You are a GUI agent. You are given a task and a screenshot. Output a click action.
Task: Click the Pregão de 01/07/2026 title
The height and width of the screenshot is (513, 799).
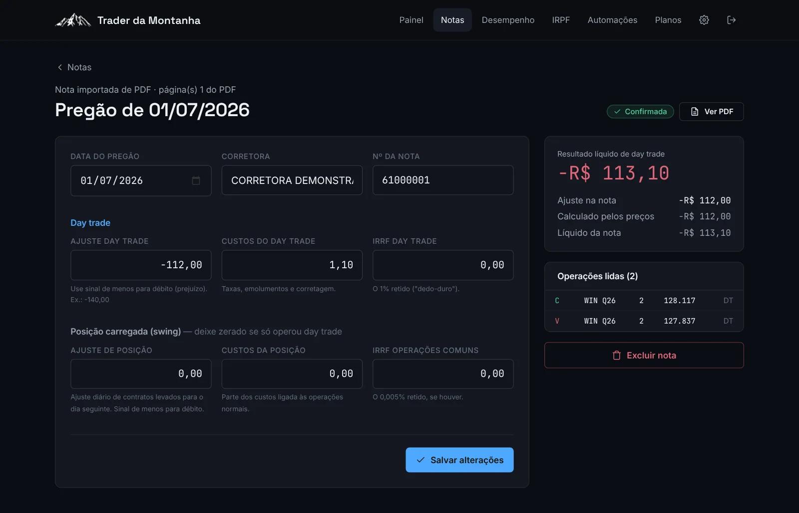(x=152, y=110)
